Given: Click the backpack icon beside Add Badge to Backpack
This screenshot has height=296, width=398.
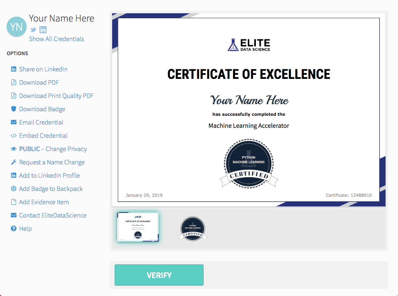Looking at the screenshot, I should point(13,188).
